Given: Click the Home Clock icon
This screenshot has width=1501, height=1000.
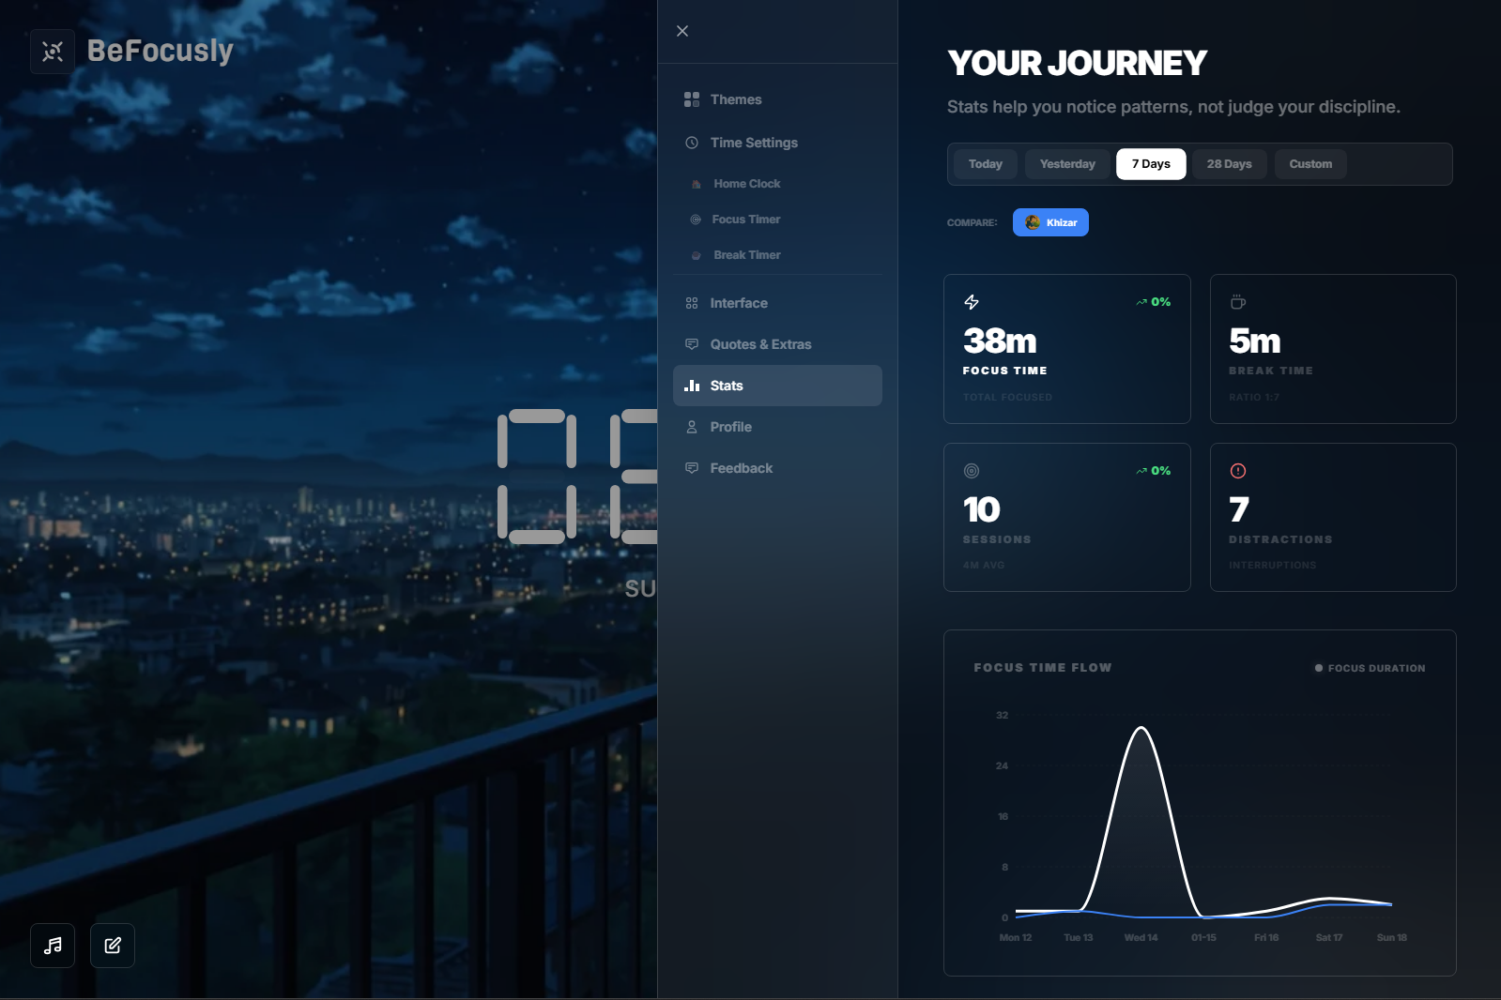Looking at the screenshot, I should [696, 184].
